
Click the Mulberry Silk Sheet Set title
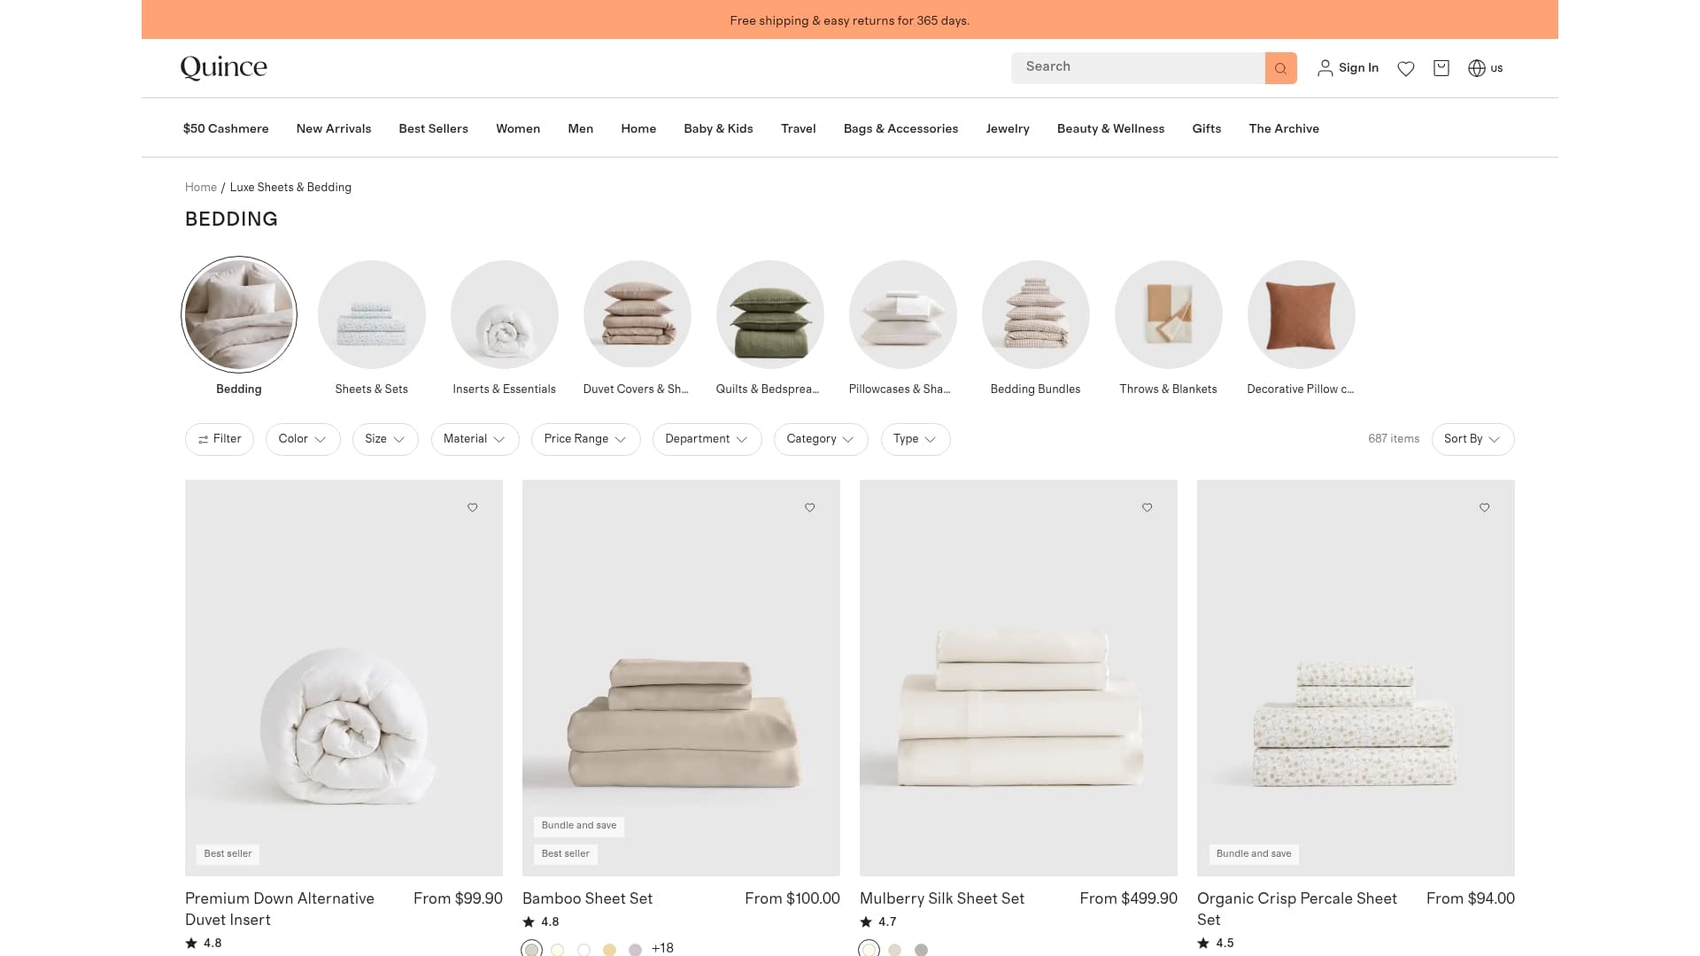coord(942,898)
